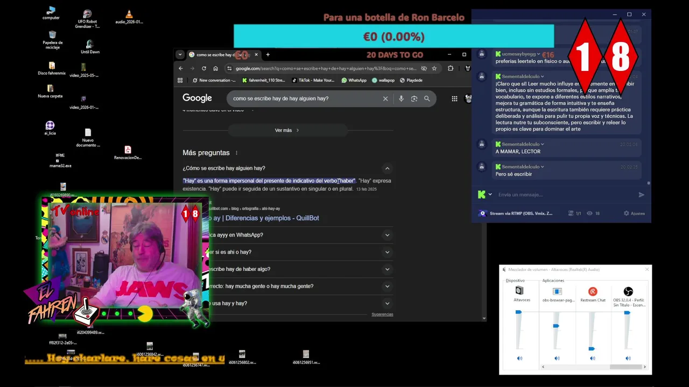Bookmark this page with the star icon
Viewport: 689px width, 387px height.
point(434,68)
